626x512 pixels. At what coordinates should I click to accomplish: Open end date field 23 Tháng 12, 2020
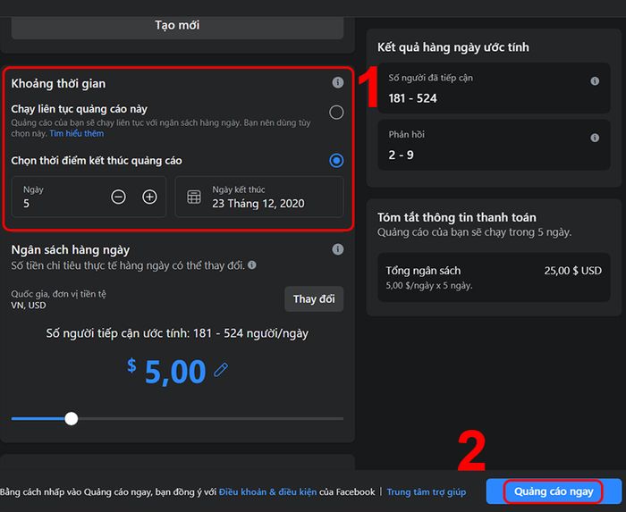click(x=259, y=197)
